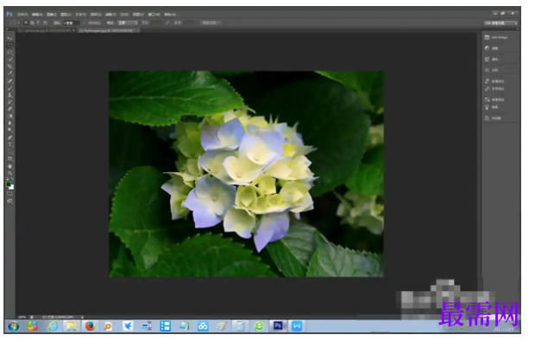Select the Spot Healing Brush tool
The height and width of the screenshot is (341, 535).
coord(9,81)
